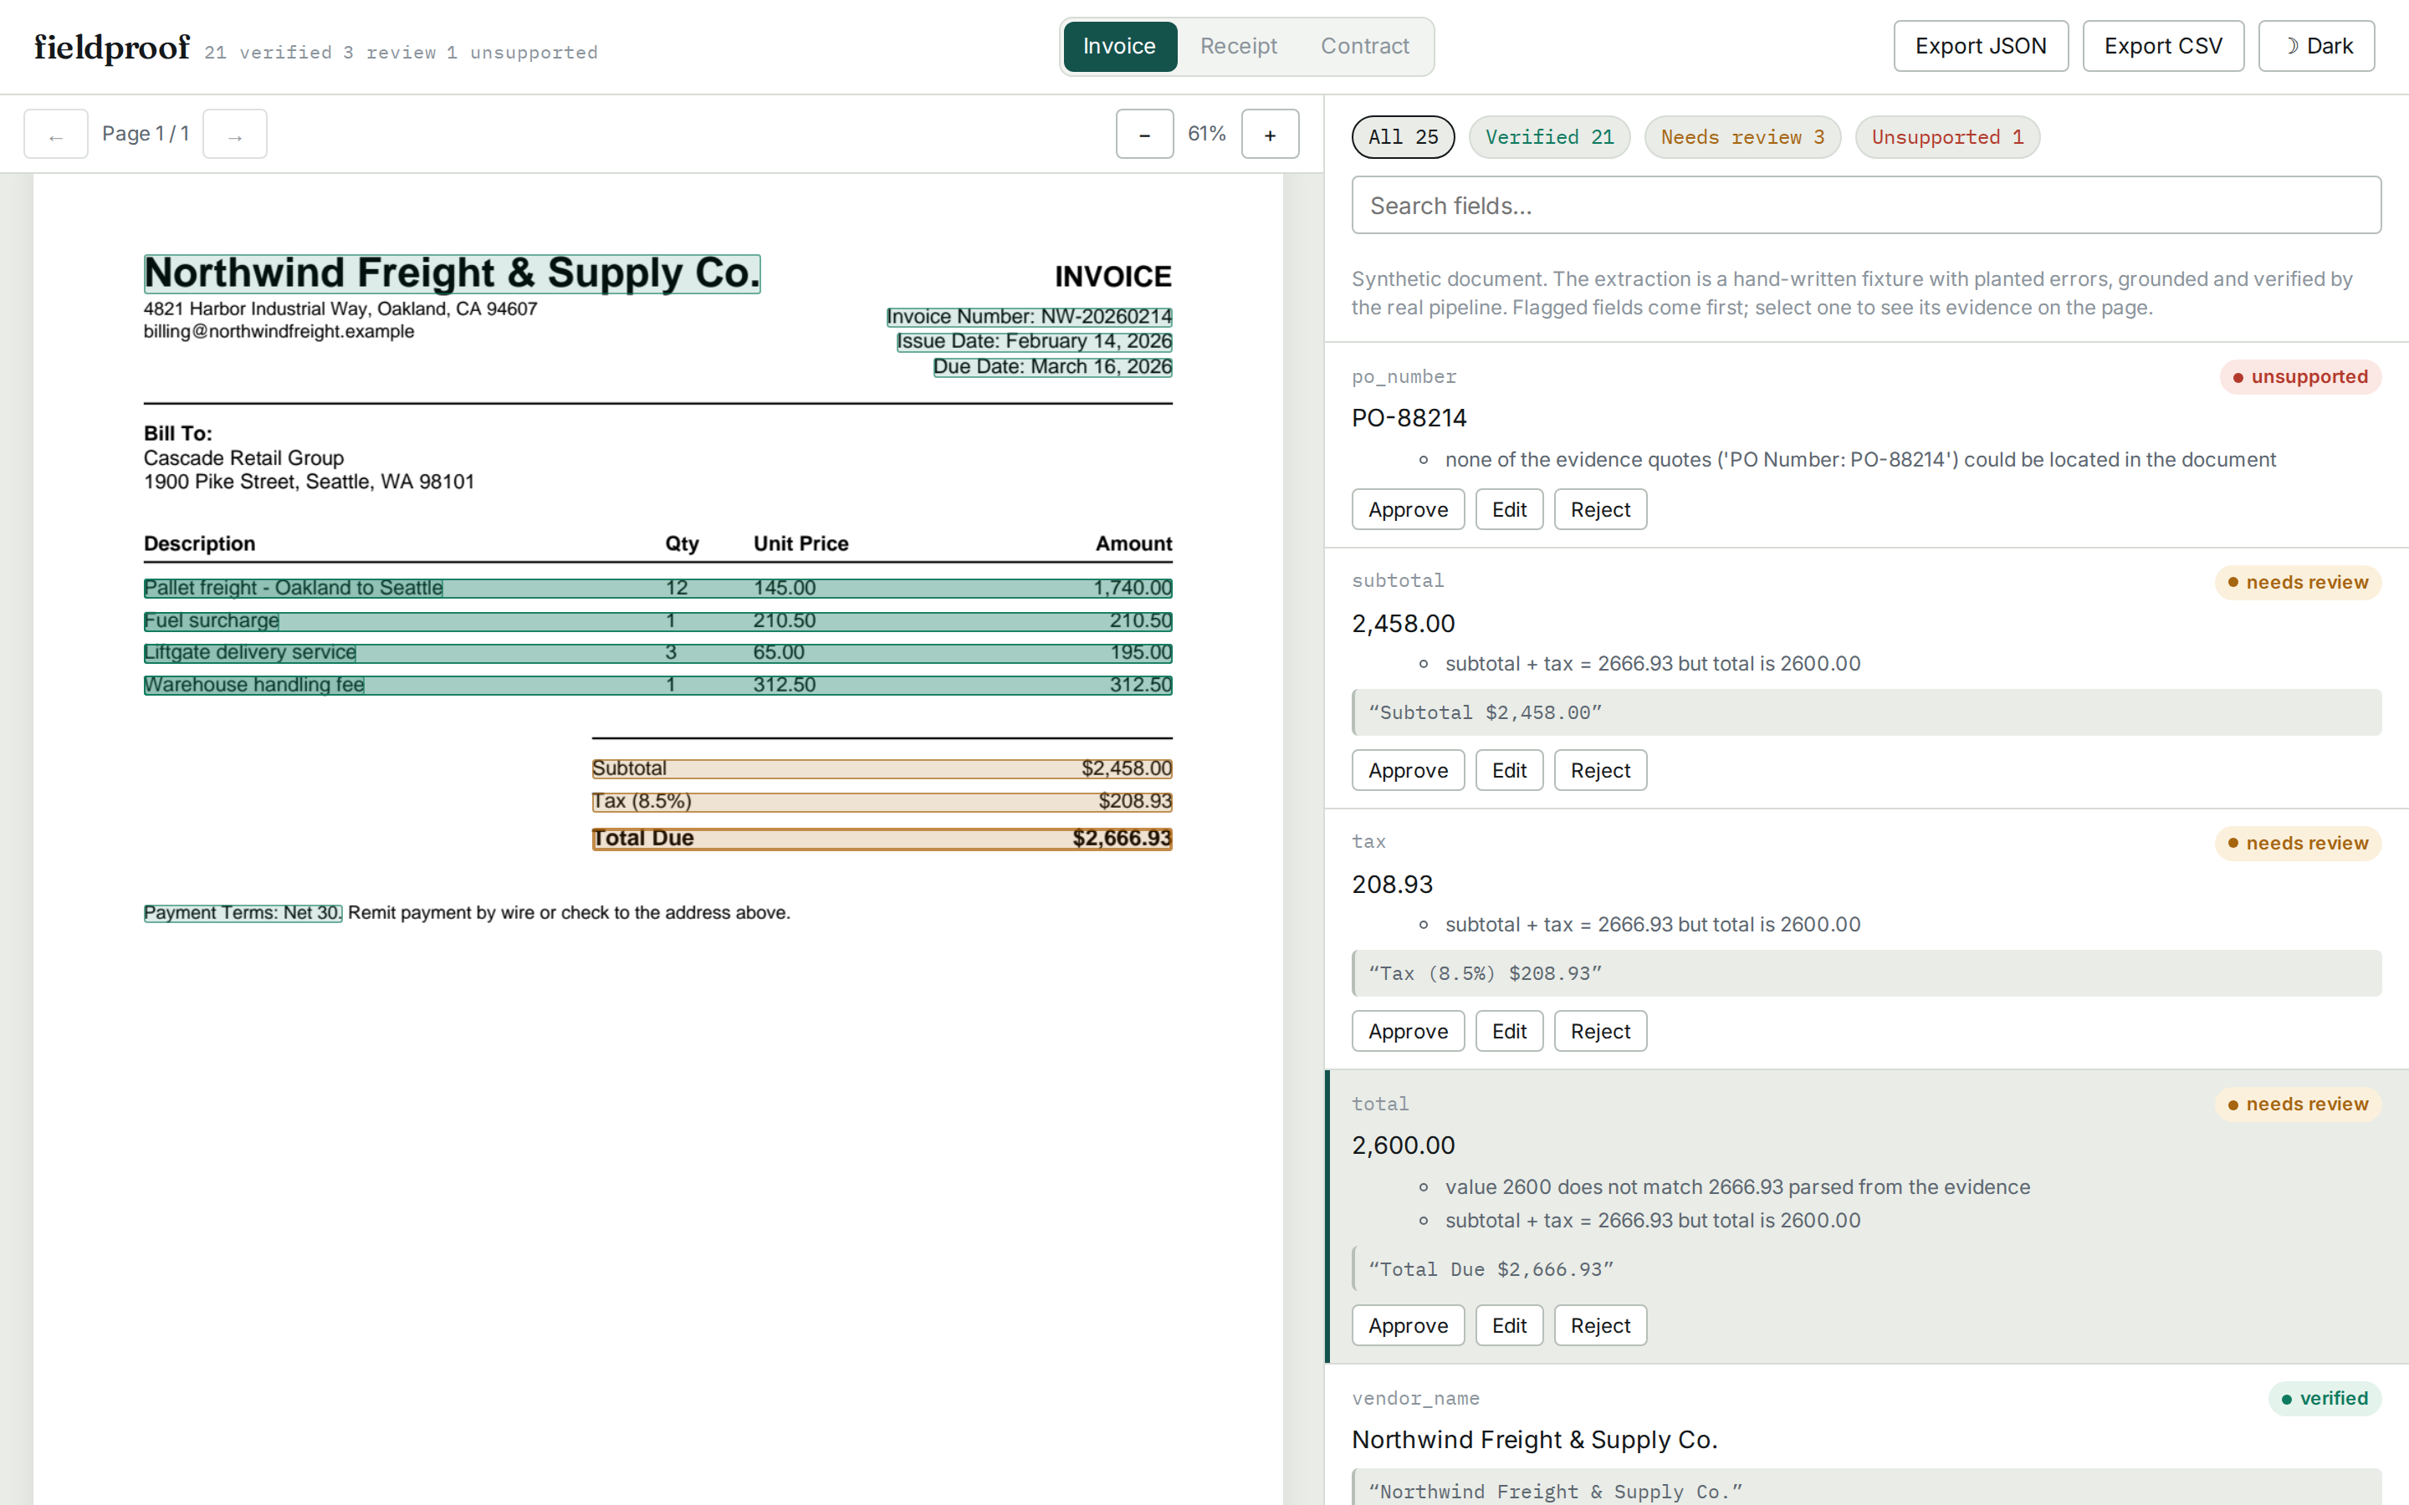Click Export CSV button
The image size is (2409, 1505).
click(x=2163, y=46)
